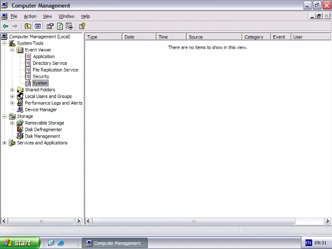Expand Local Users and Groups node
This screenshot has width=332, height=249.
pyautogui.click(x=12, y=96)
